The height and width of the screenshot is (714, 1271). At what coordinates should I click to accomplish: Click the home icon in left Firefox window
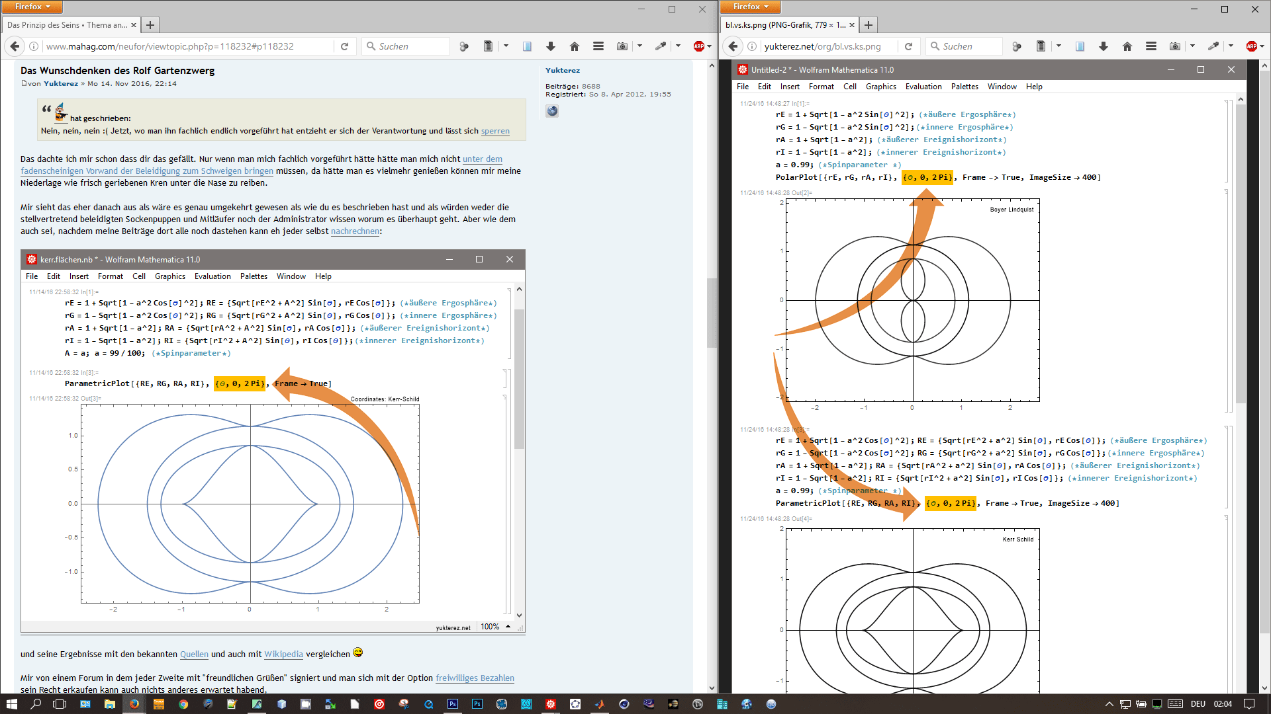click(574, 46)
